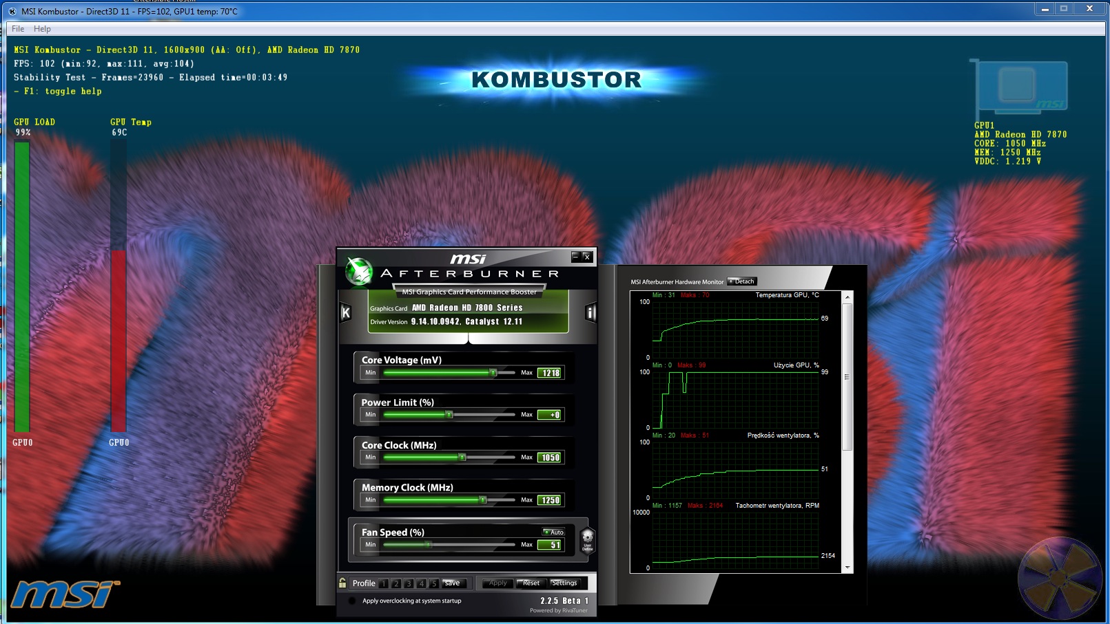1110x624 pixels.
Task: Select profile slot 3
Action: 409,583
